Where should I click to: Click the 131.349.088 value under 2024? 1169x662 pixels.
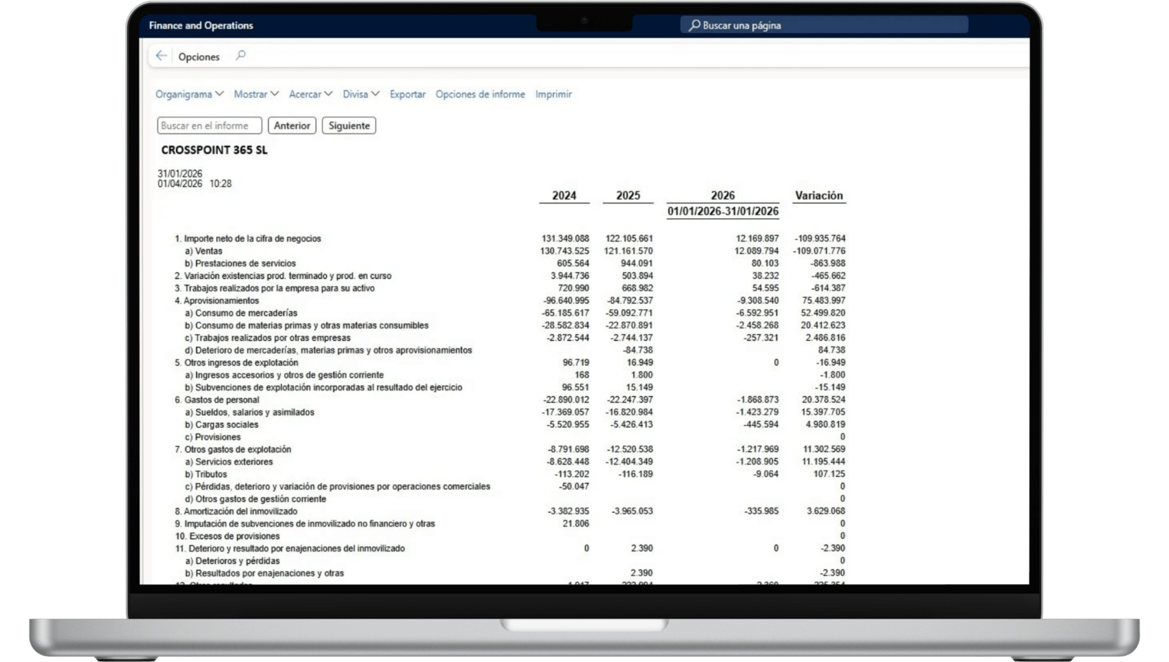[565, 239]
